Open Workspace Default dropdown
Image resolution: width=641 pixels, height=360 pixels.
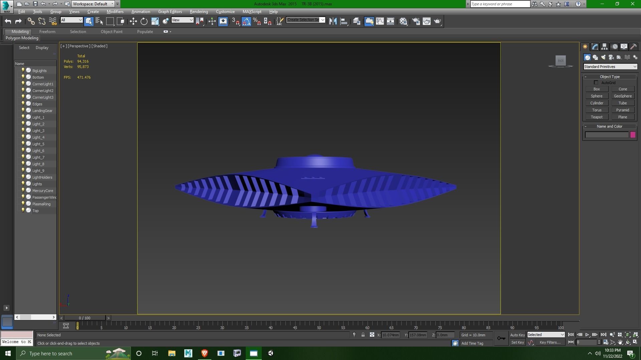click(x=93, y=4)
